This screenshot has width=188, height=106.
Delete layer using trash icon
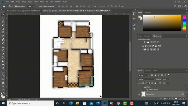click(x=183, y=99)
